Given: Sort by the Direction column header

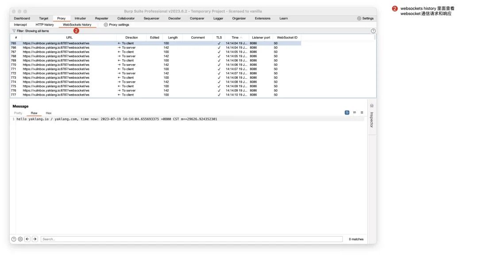Looking at the screenshot, I should 132,38.
